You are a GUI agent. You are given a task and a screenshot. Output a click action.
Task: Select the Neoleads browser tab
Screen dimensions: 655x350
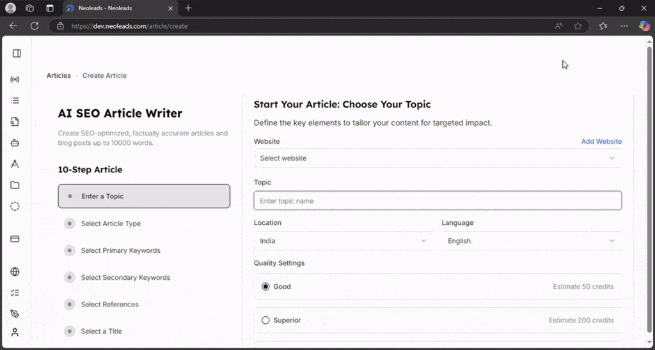click(120, 8)
